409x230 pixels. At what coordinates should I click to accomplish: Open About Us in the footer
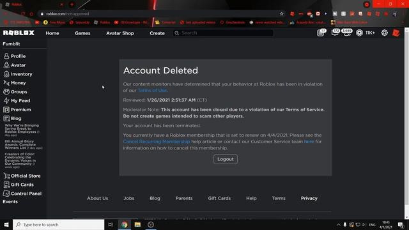tap(98, 198)
